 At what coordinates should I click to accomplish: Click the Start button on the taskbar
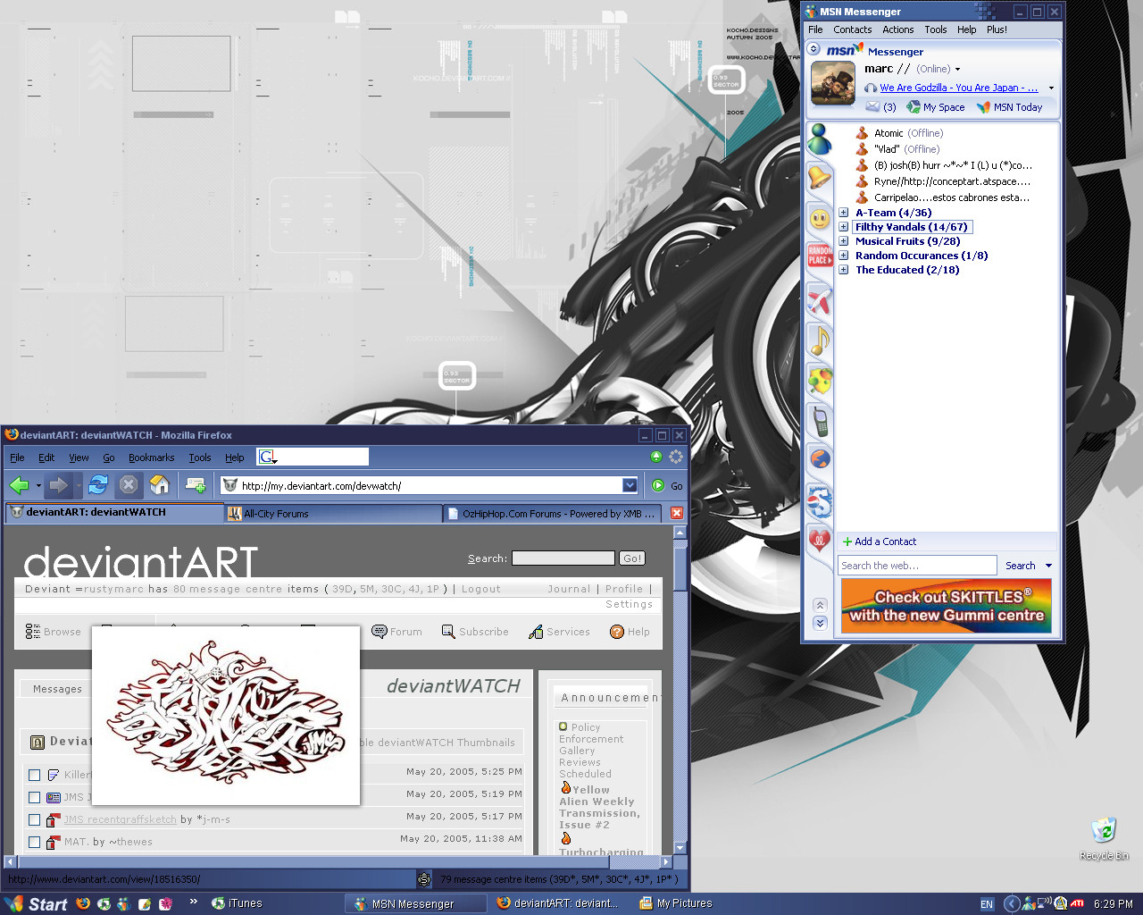[36, 903]
